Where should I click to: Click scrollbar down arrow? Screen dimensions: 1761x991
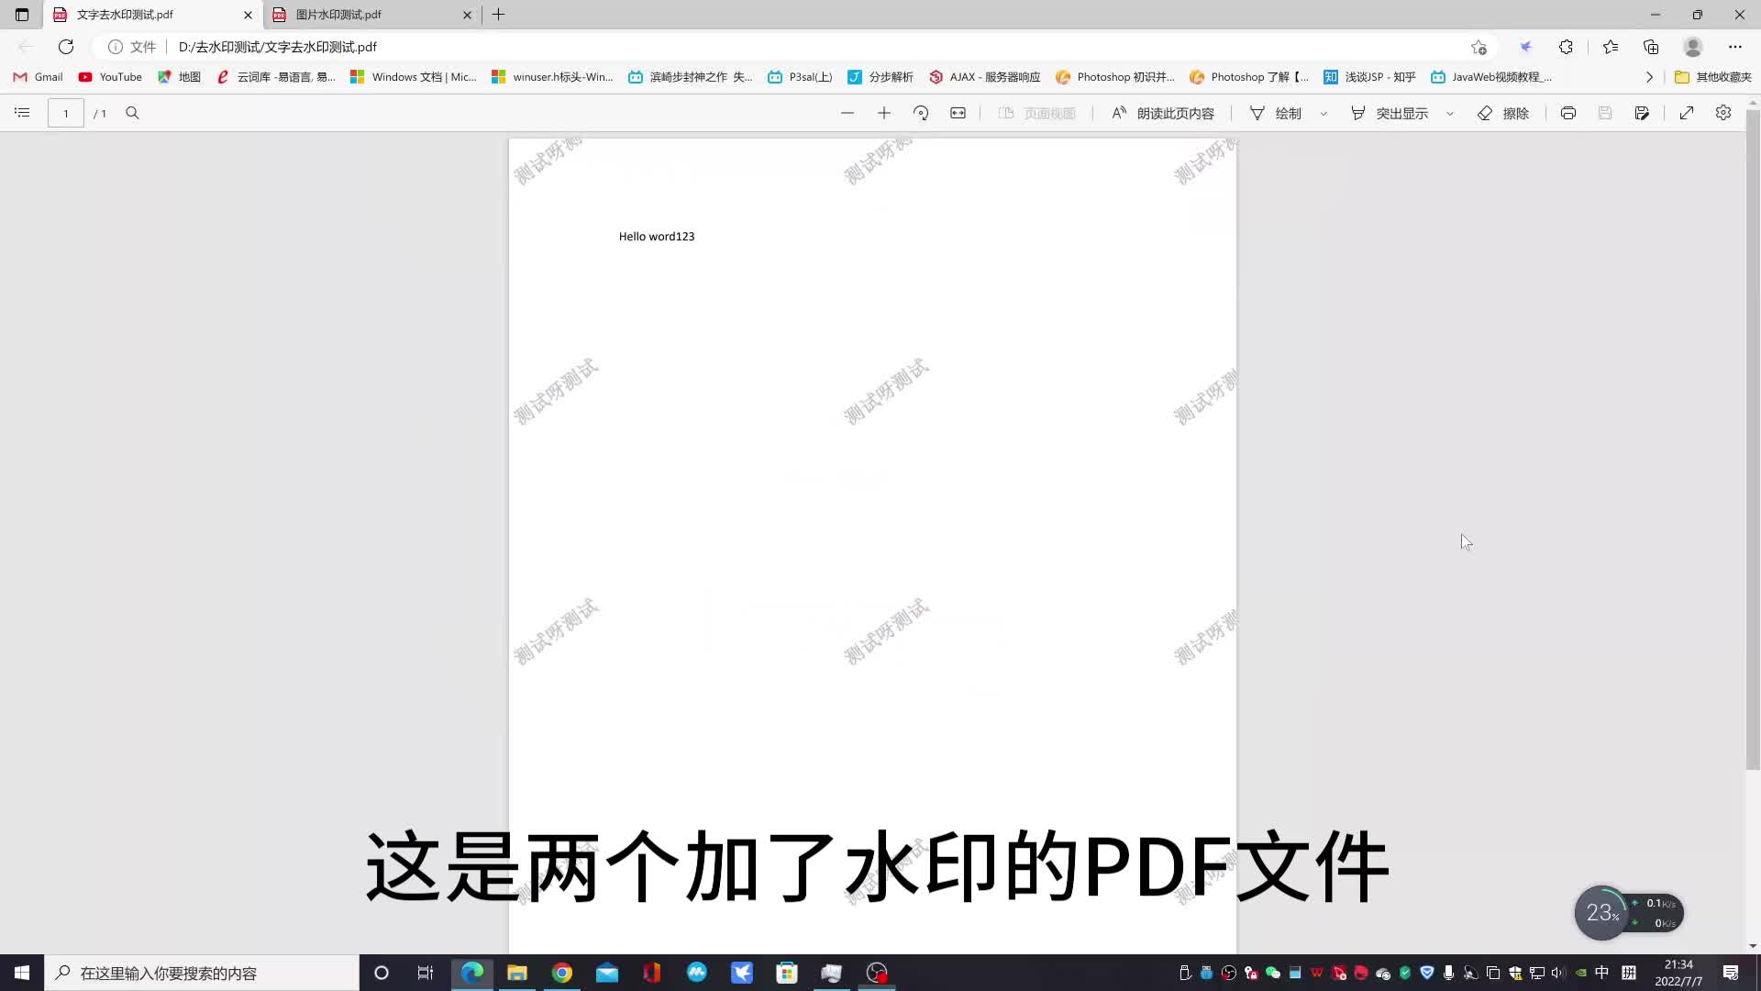[x=1753, y=946]
